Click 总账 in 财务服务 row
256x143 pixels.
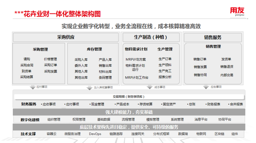(192, 104)
